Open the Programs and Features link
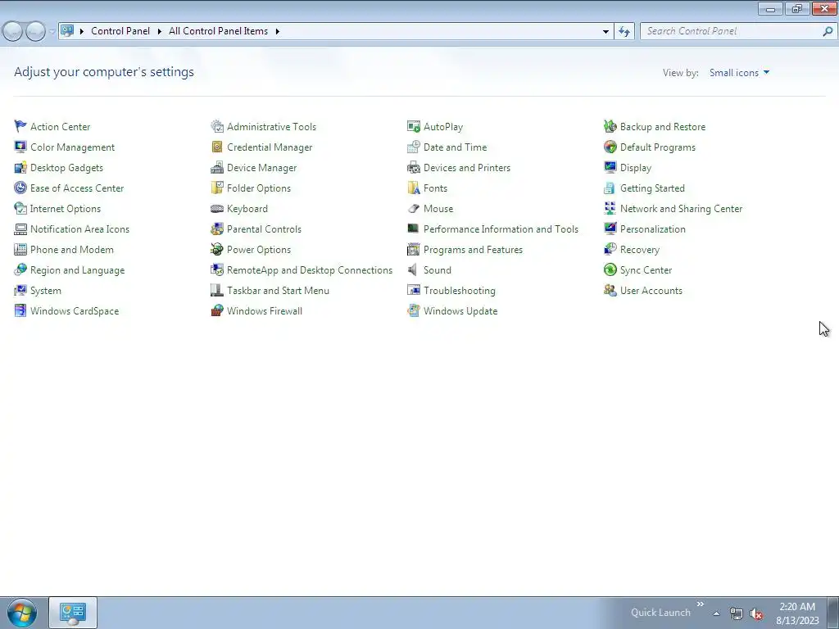Image resolution: width=839 pixels, height=629 pixels. point(473,249)
